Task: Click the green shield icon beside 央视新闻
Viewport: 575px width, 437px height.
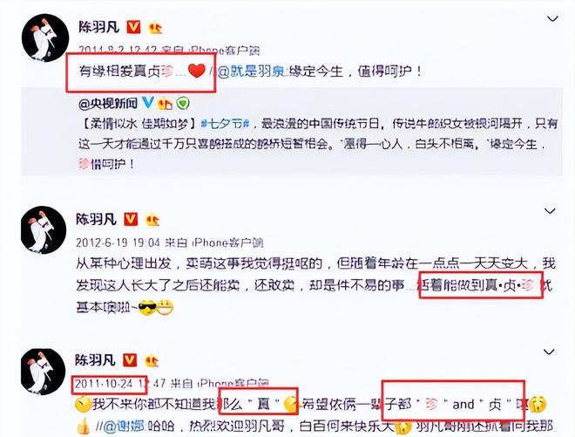Action: click(183, 104)
